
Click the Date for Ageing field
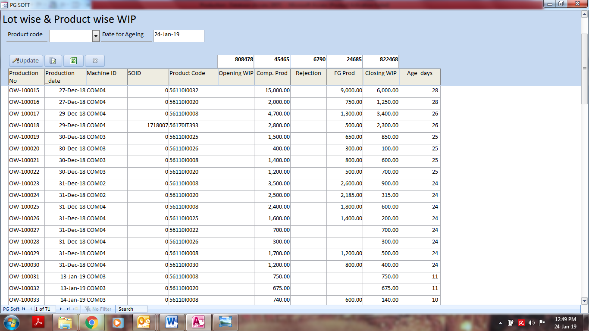179,36
